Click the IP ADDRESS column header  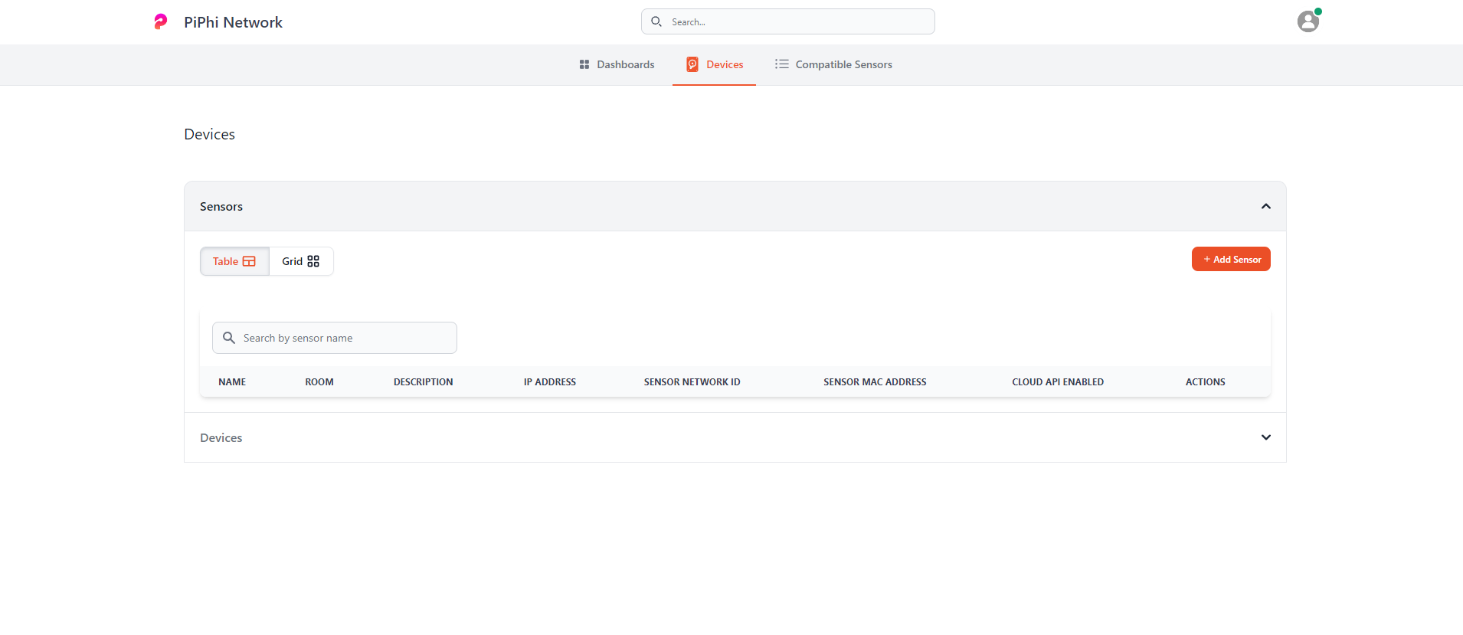(550, 381)
